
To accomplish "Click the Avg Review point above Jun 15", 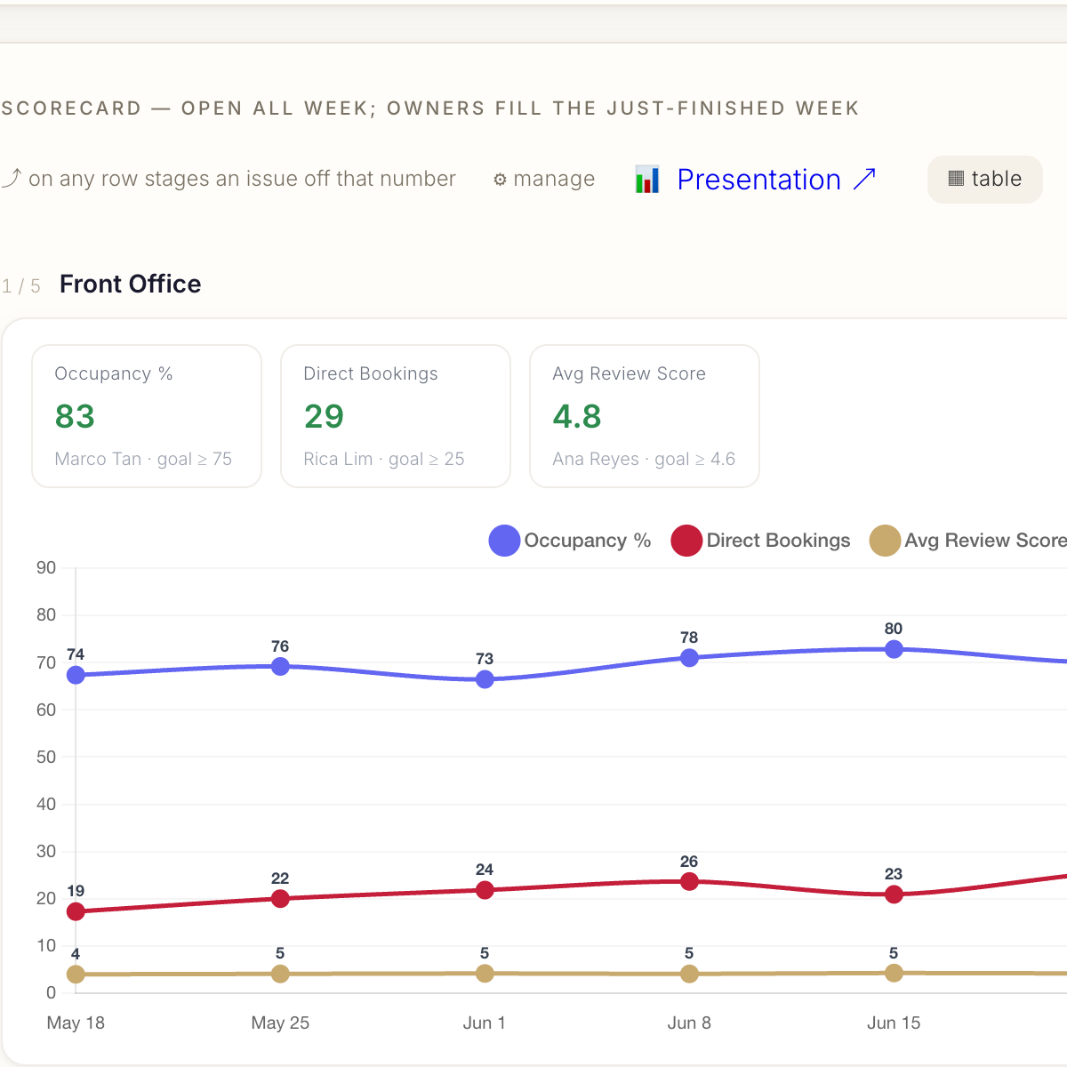I will coord(894,973).
